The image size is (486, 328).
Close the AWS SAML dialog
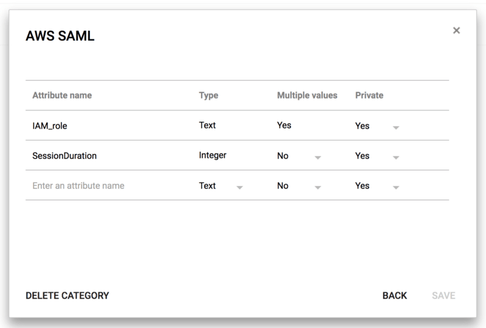pos(456,30)
